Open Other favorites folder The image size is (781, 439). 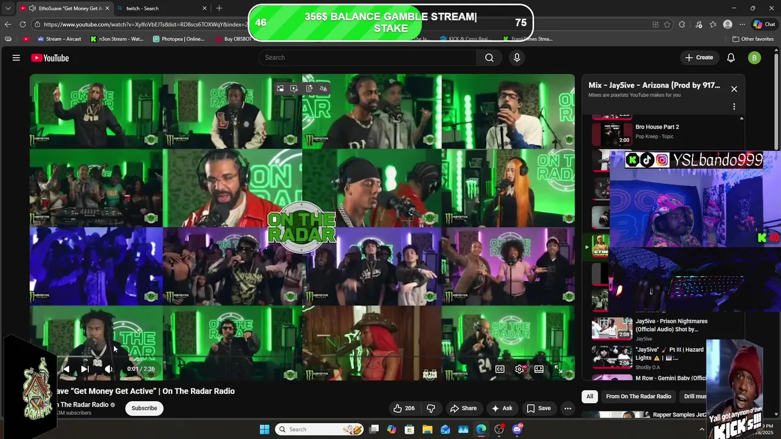pos(754,38)
